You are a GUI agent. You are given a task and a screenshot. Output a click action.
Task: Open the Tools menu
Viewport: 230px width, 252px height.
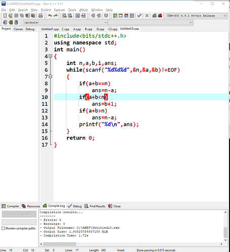click(x=72, y=10)
